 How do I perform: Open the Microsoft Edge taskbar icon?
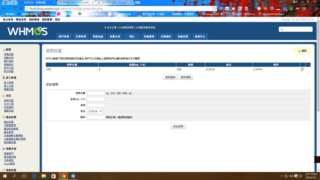click(x=34, y=176)
